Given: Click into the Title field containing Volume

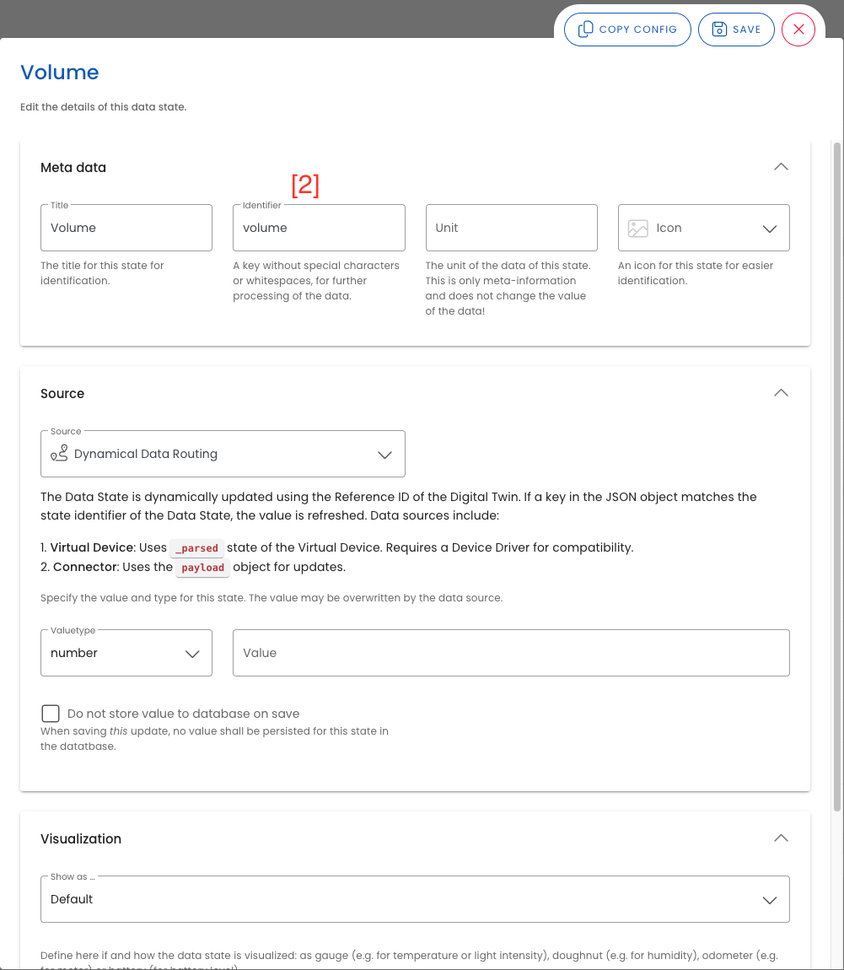Looking at the screenshot, I should pyautogui.click(x=126, y=228).
